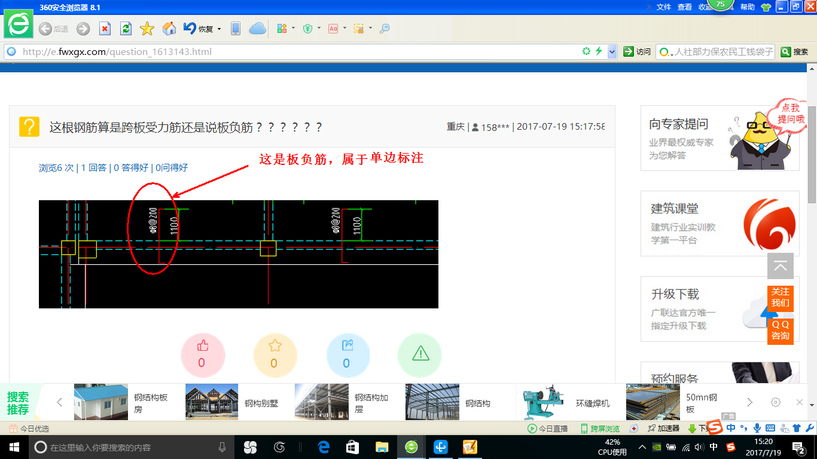
Task: Open 向专家提问 panel
Action: coord(720,138)
